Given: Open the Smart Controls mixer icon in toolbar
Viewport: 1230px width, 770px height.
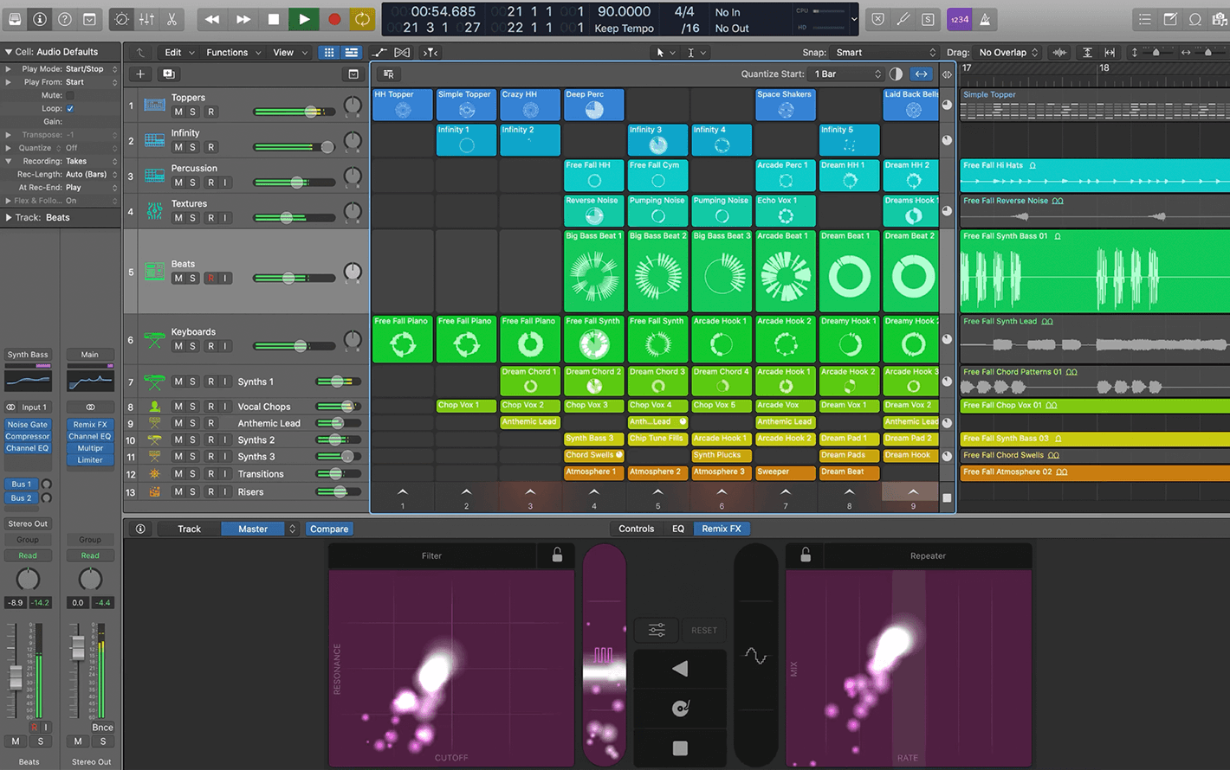Looking at the screenshot, I should click(146, 18).
